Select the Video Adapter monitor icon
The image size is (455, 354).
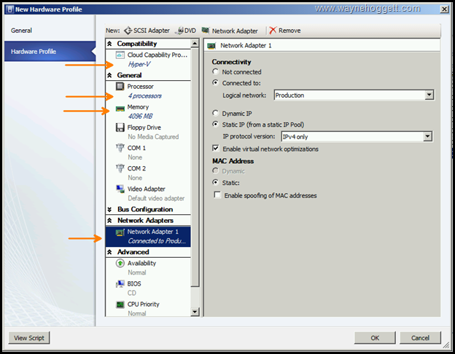[x=120, y=189]
